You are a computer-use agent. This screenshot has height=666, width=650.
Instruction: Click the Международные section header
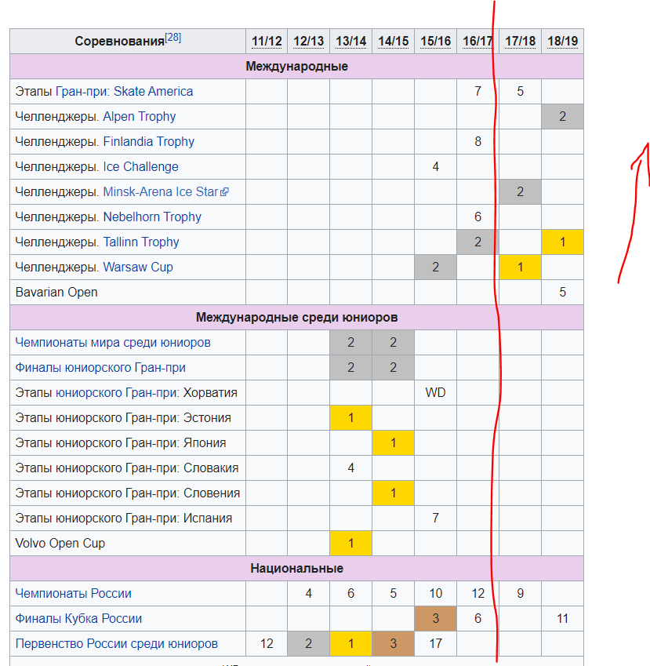coord(296,66)
